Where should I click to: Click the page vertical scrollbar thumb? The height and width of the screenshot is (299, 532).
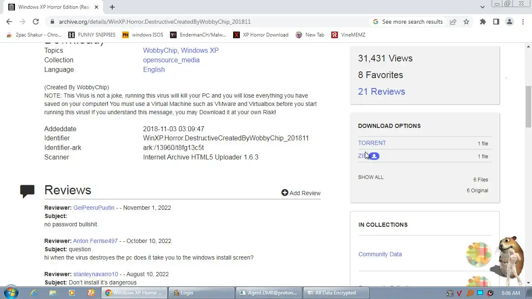click(x=528, y=106)
